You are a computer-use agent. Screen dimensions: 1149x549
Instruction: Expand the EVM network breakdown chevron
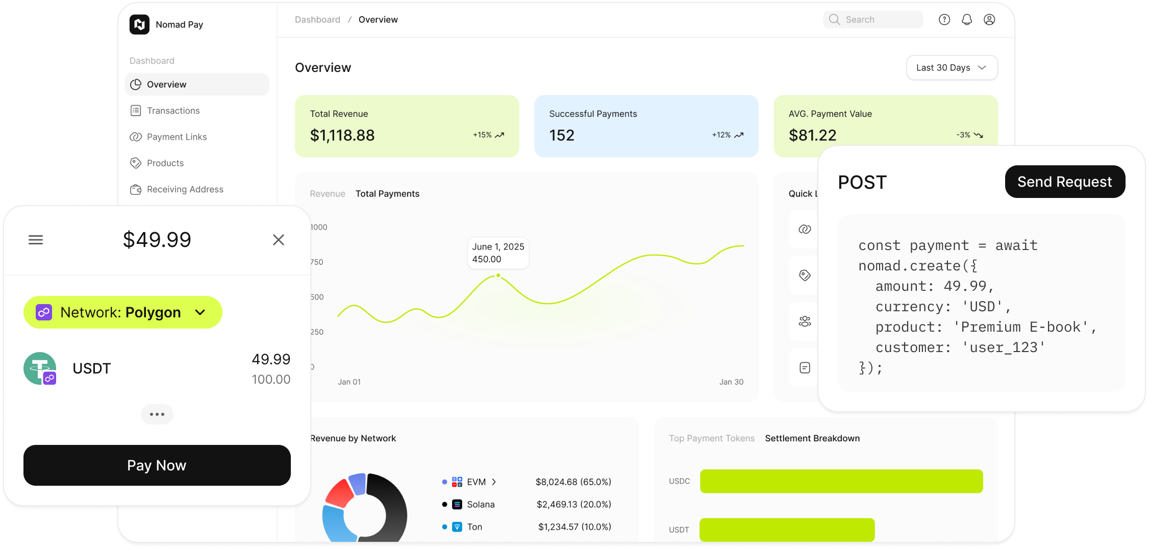tap(494, 481)
